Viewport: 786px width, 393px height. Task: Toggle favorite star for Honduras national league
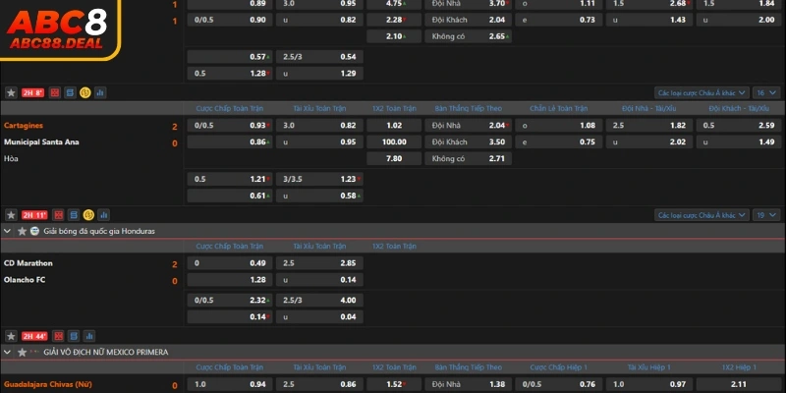(x=21, y=230)
